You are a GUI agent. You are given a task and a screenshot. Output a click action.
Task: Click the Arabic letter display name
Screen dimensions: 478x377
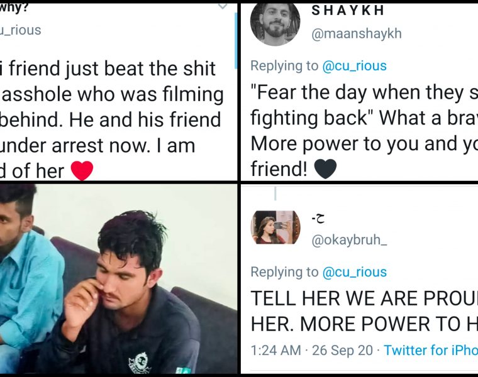318,219
